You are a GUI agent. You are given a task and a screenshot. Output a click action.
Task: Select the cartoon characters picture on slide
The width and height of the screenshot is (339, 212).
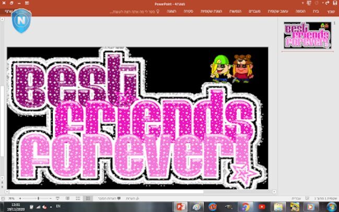[x=232, y=69]
